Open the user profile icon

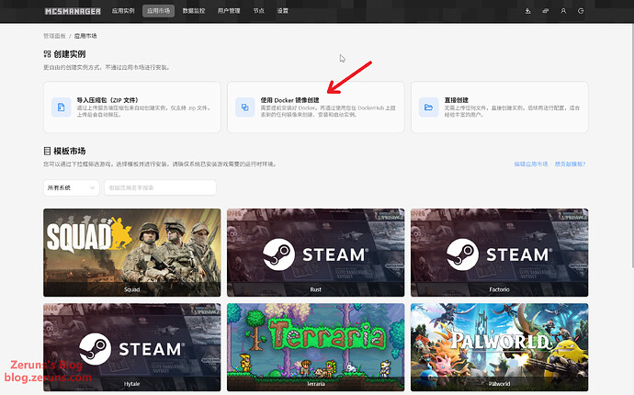[x=563, y=11]
